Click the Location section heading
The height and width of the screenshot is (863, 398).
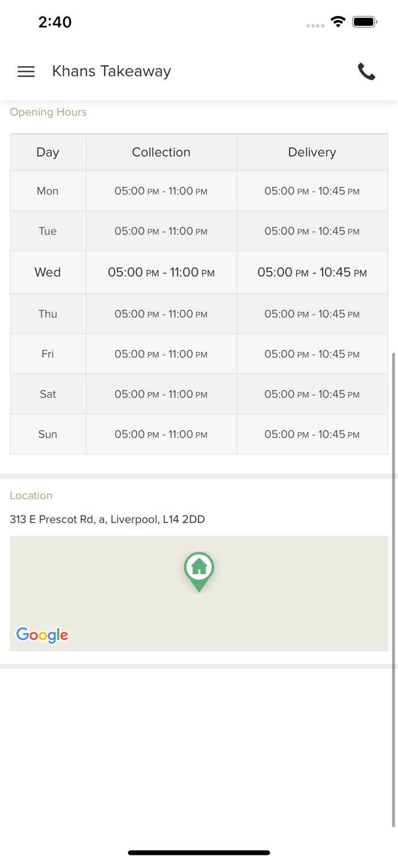click(x=31, y=495)
